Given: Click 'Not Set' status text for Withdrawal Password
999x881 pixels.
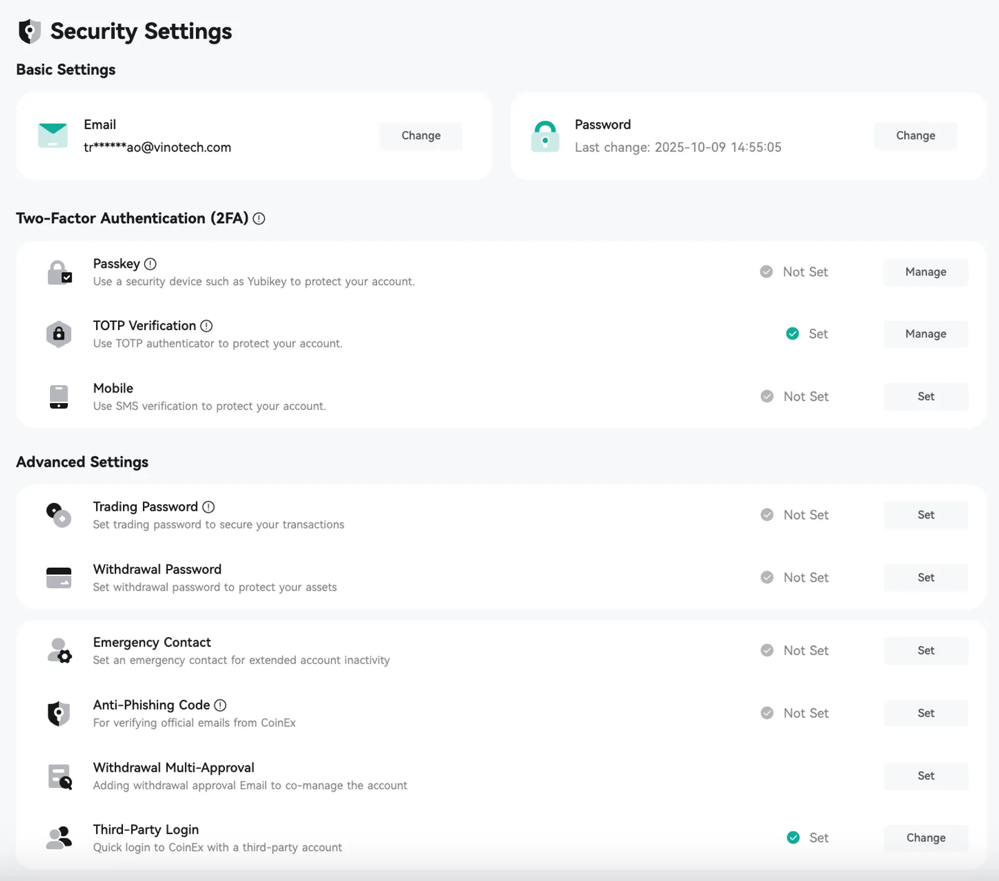Looking at the screenshot, I should 806,578.
